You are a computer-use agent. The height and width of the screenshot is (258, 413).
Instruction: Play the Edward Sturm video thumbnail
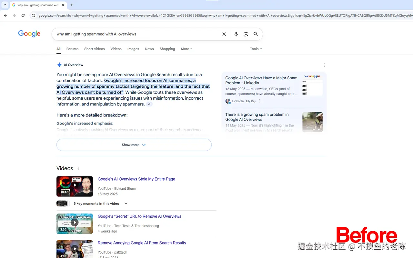[75, 186]
